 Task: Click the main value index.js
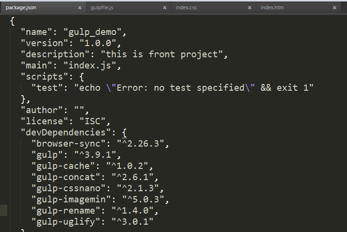[90, 66]
